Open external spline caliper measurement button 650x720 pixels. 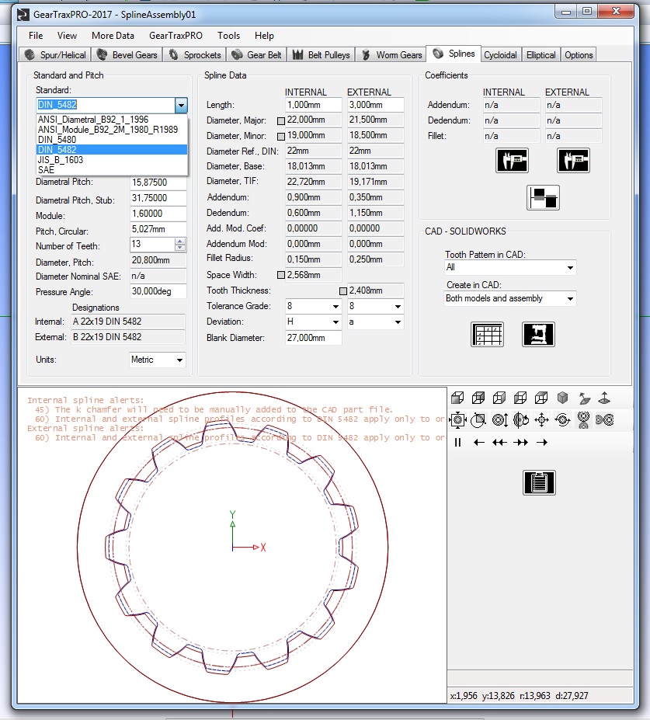(x=573, y=160)
